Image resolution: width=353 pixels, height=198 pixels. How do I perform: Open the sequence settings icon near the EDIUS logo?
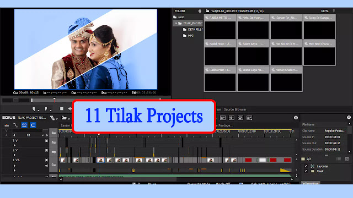(52, 118)
